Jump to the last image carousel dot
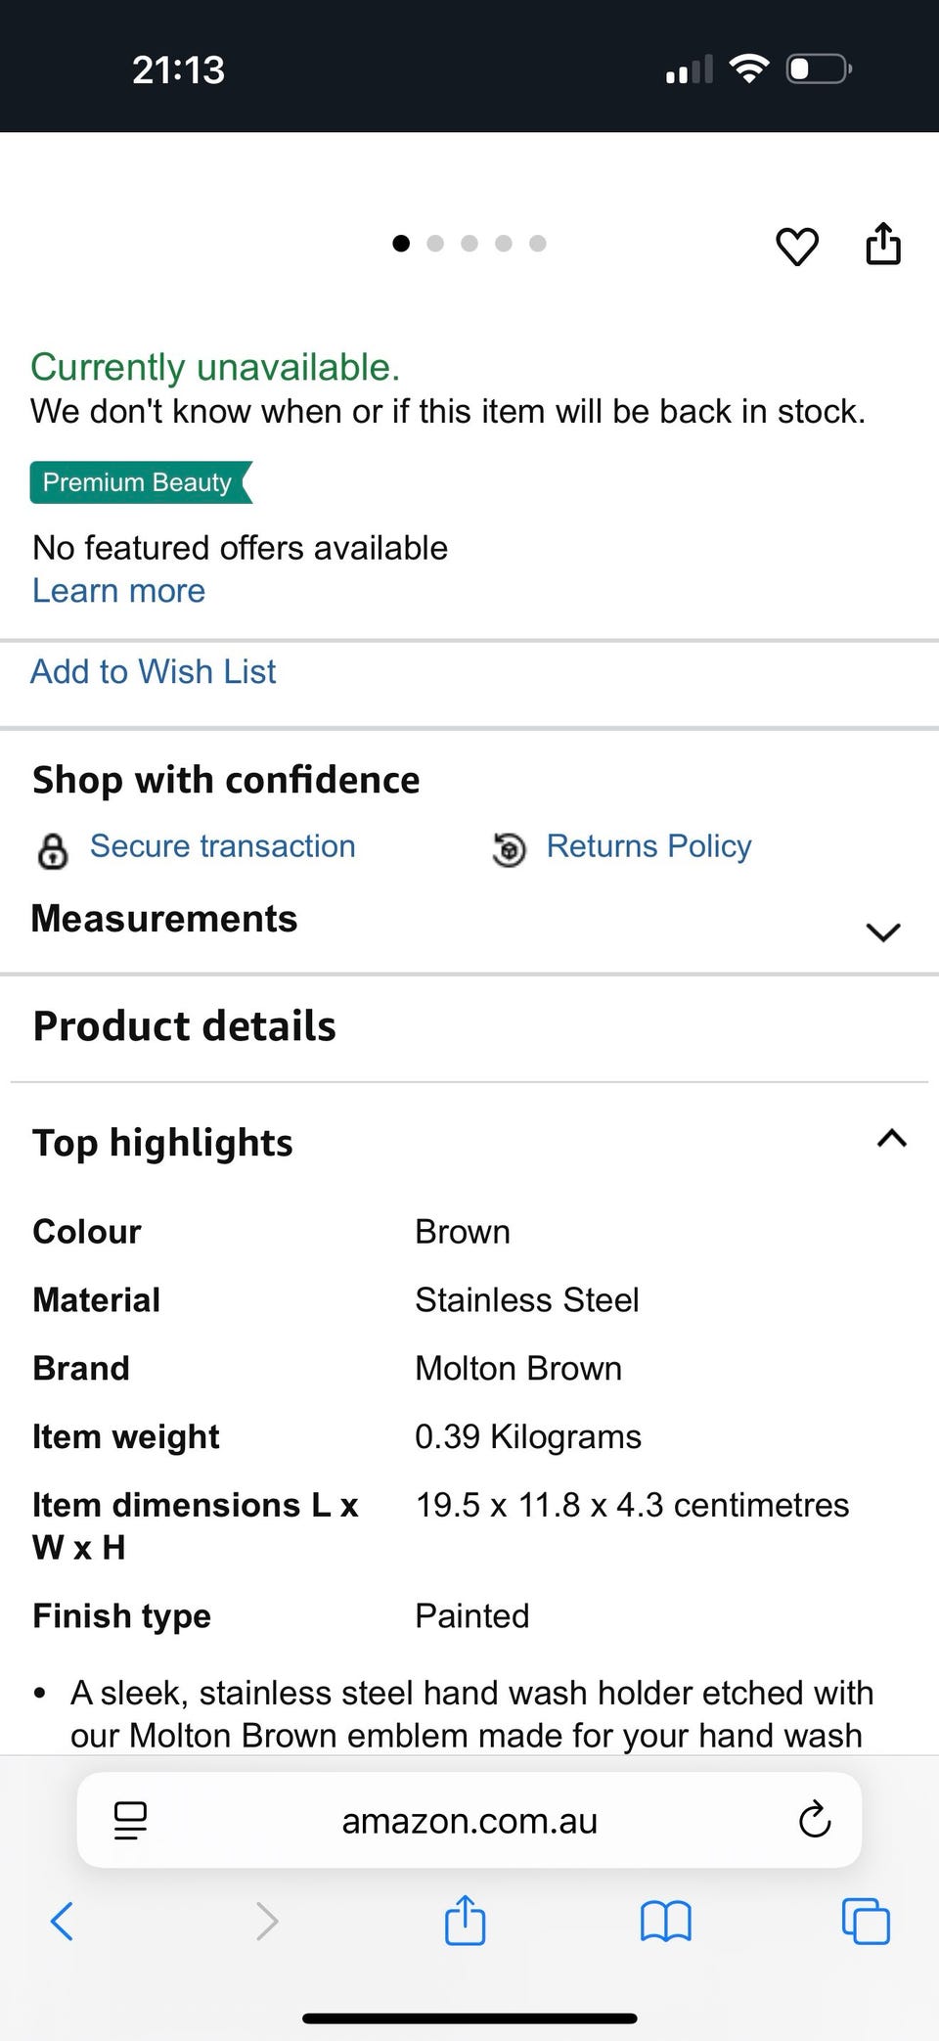 tap(538, 244)
